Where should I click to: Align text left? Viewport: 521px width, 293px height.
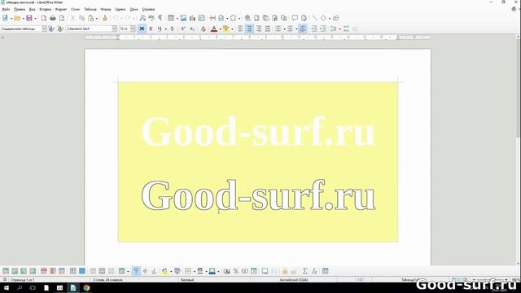click(241, 29)
